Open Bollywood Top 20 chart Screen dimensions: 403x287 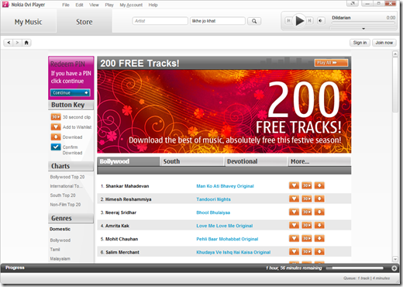tap(67, 177)
